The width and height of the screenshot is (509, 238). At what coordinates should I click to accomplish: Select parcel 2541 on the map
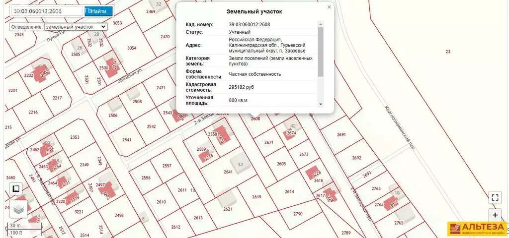pyautogui.click(x=127, y=140)
